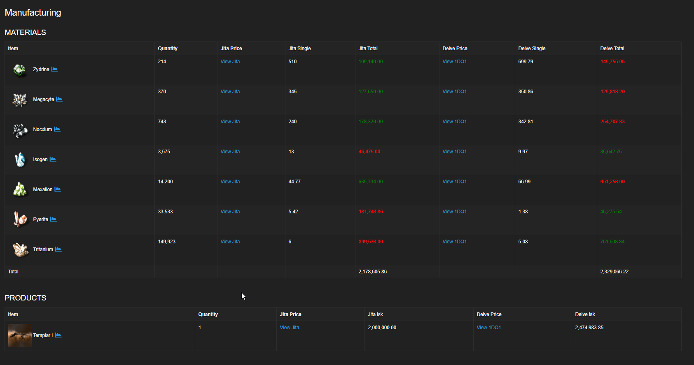Open the Mexallon market chart icon
This screenshot has width=694, height=365.
coord(58,189)
